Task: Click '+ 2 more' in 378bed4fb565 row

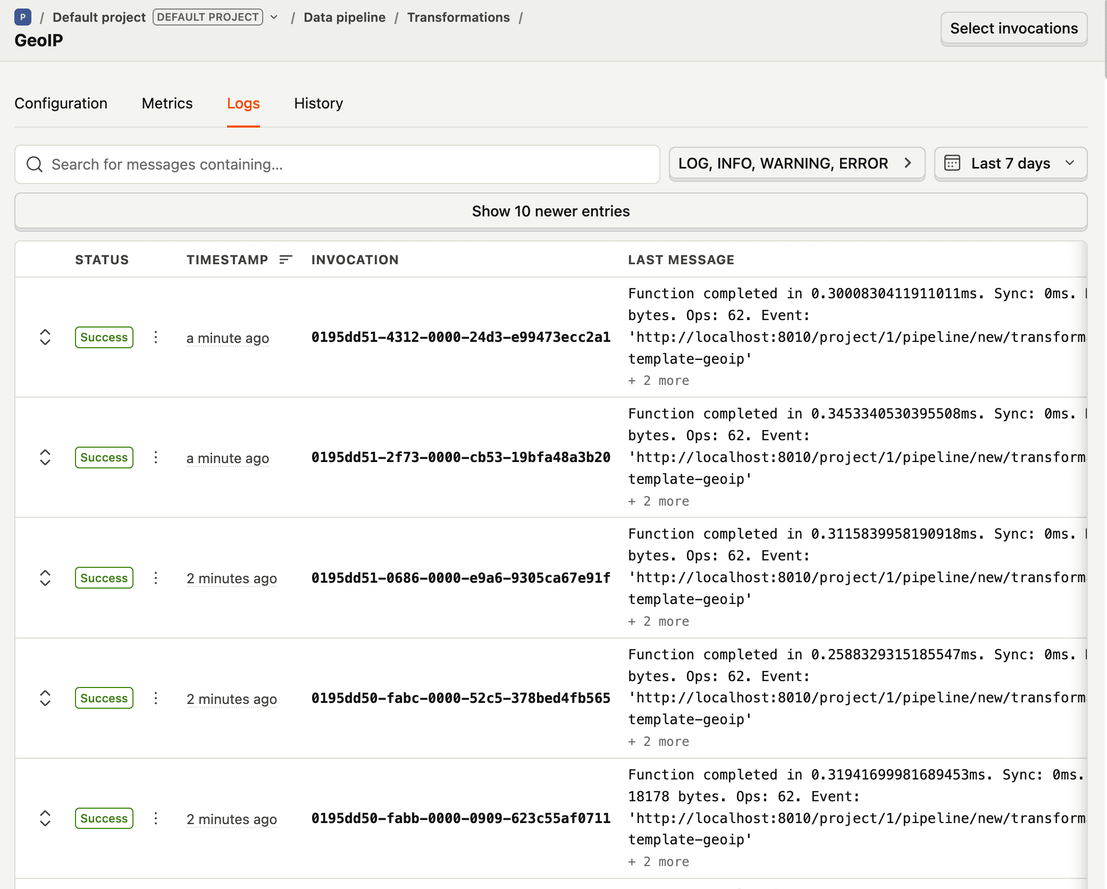Action: pyautogui.click(x=659, y=742)
